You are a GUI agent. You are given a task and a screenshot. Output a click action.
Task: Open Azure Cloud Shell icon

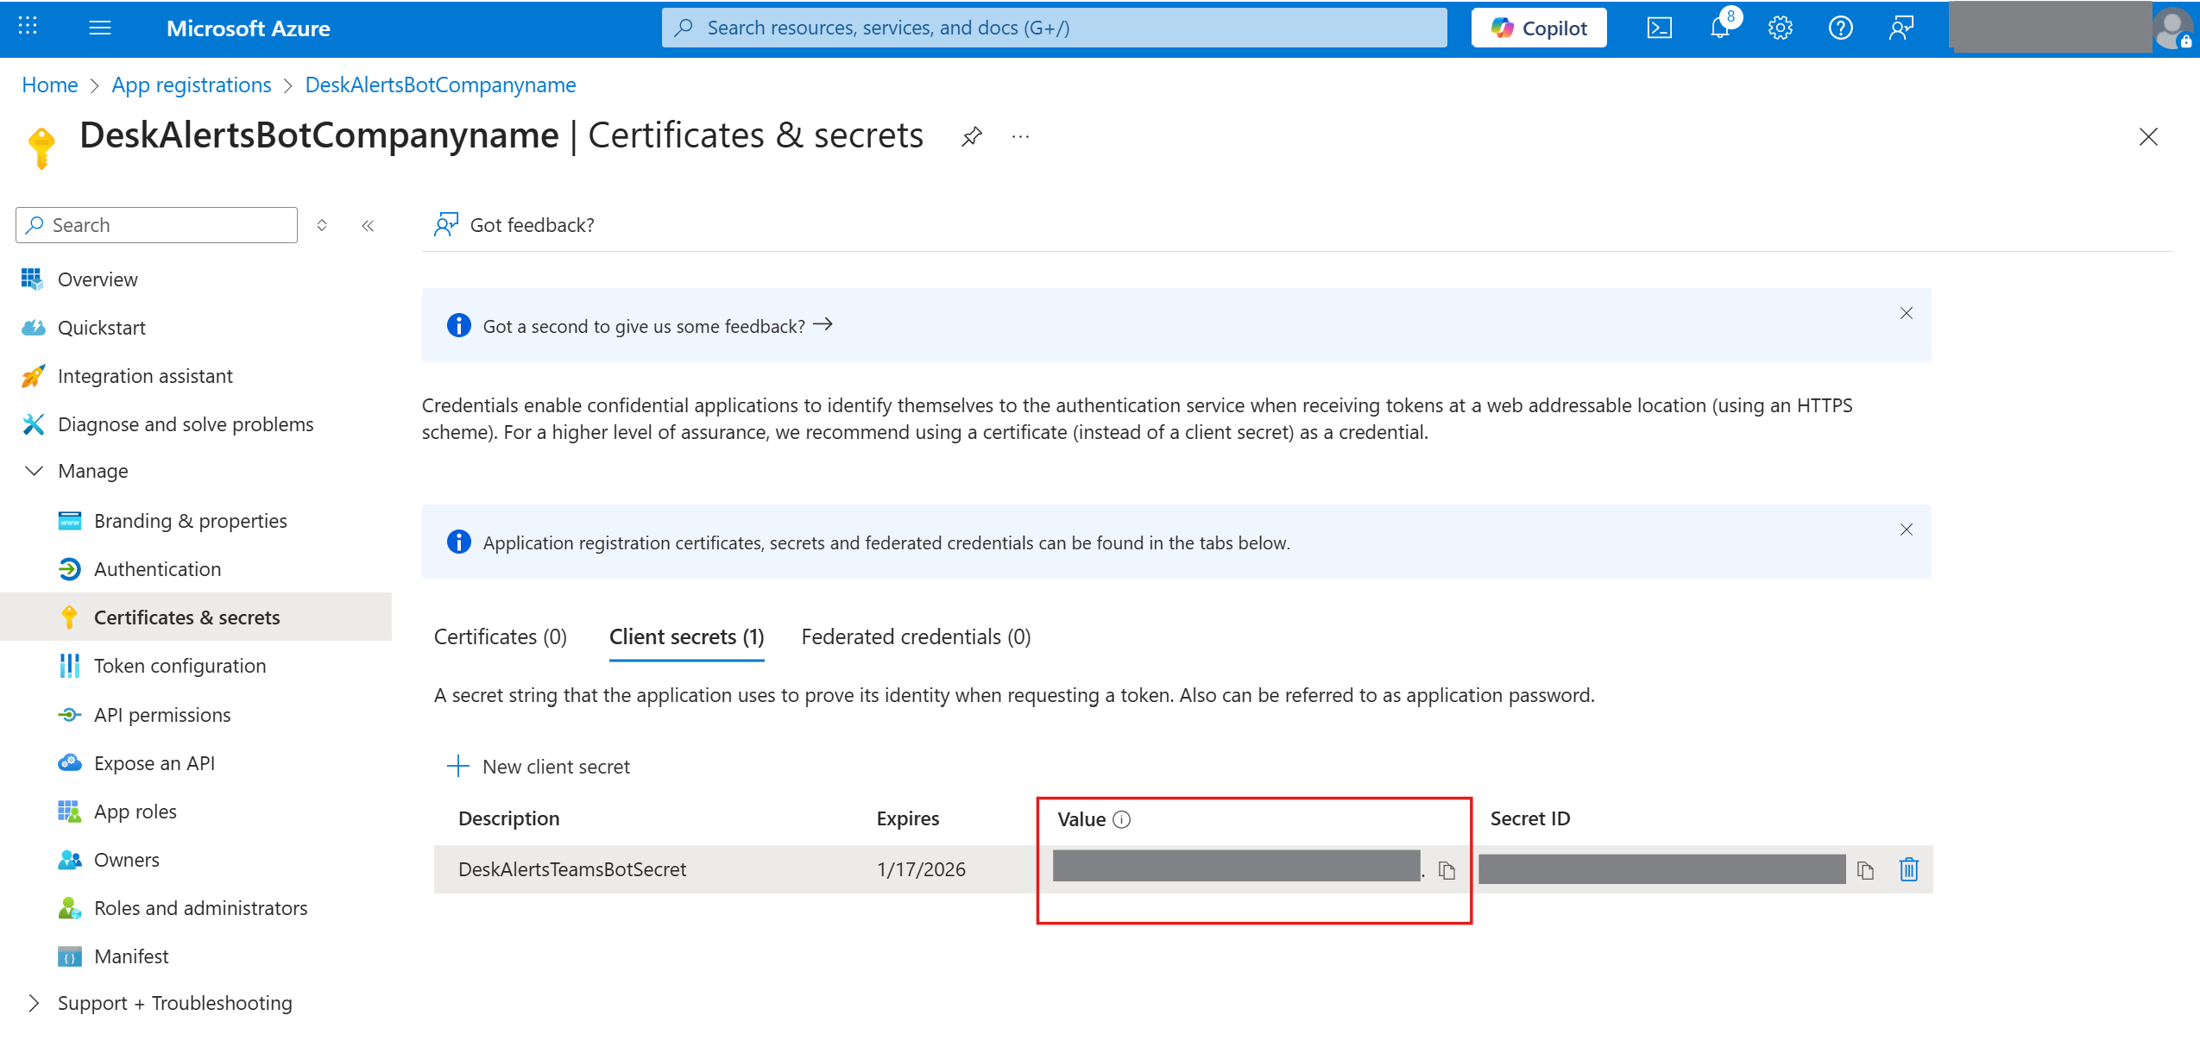click(x=1659, y=28)
